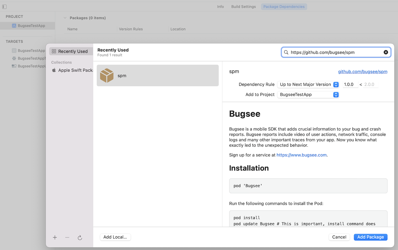Click the add collection plus icon

pos(55,238)
